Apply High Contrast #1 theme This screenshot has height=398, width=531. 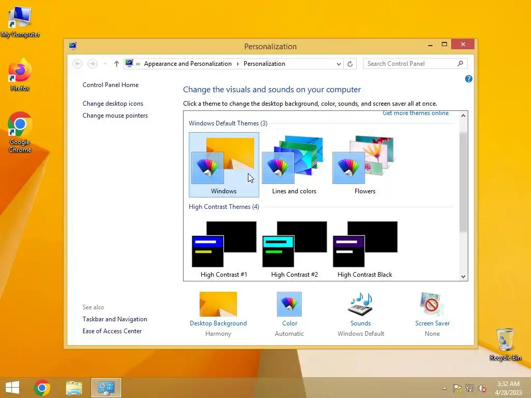click(224, 249)
